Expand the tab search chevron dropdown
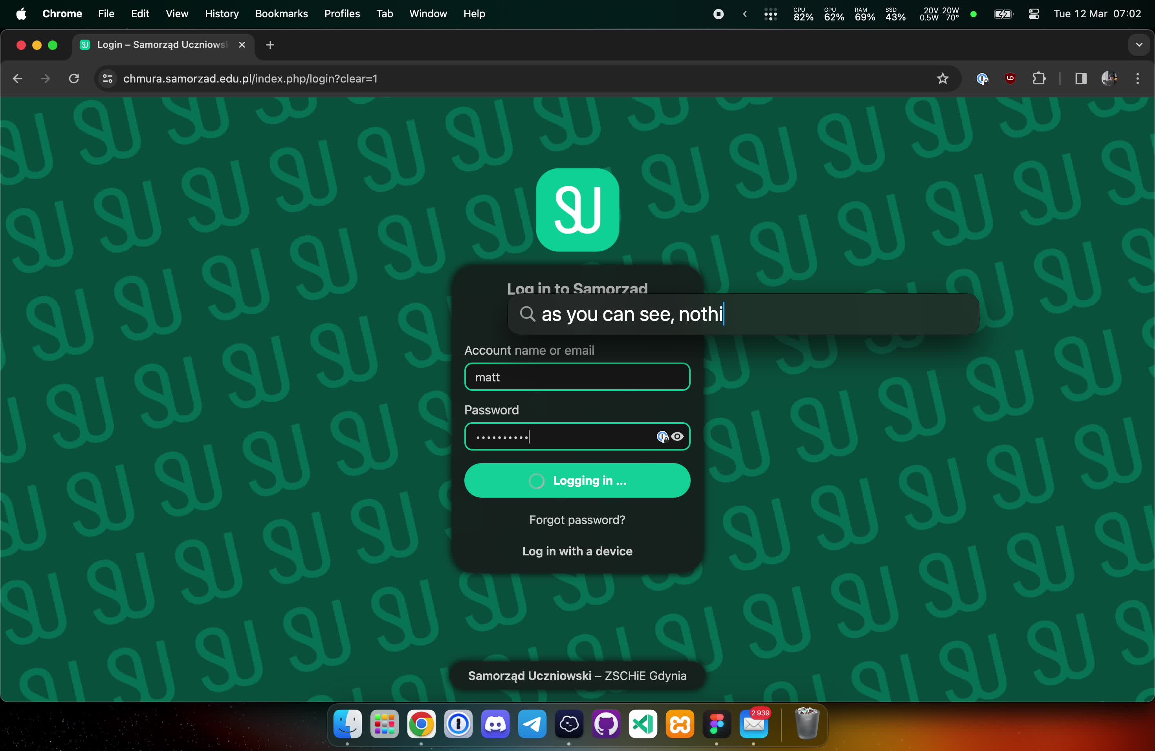Image resolution: width=1155 pixels, height=751 pixels. [1138, 45]
